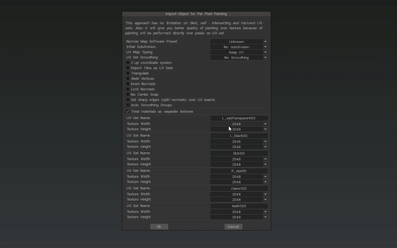Image resolution: width=397 pixels, height=248 pixels.
Task: Open the Initial Subdivision dropdown
Action: click(x=239, y=47)
